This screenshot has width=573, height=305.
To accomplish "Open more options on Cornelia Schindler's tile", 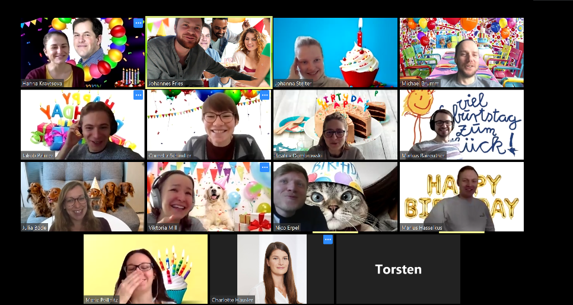I will tap(265, 96).
